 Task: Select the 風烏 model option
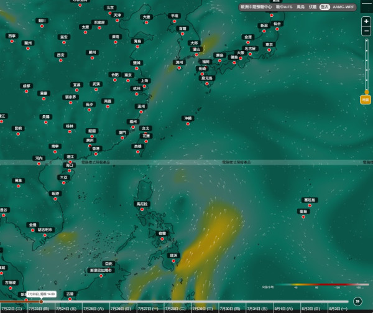300,7
